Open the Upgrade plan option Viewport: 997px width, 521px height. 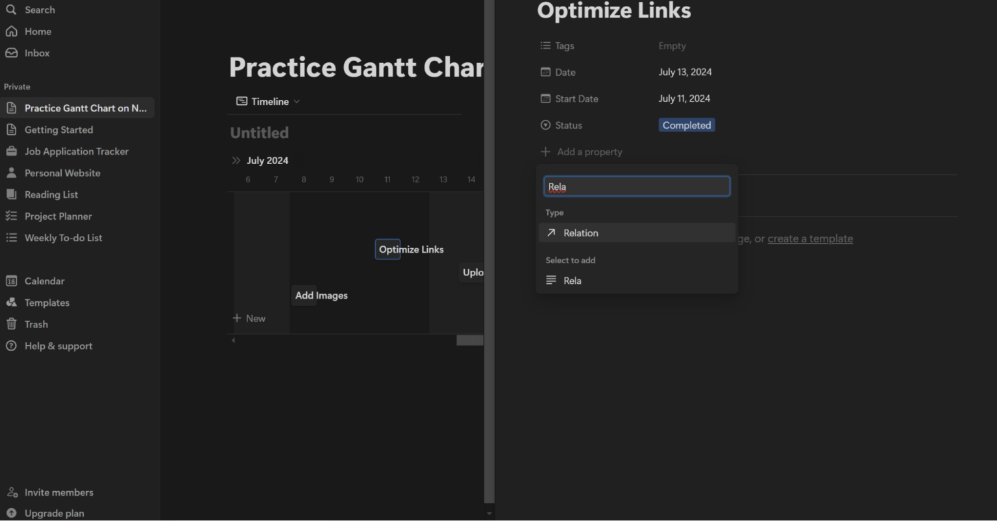(x=53, y=513)
